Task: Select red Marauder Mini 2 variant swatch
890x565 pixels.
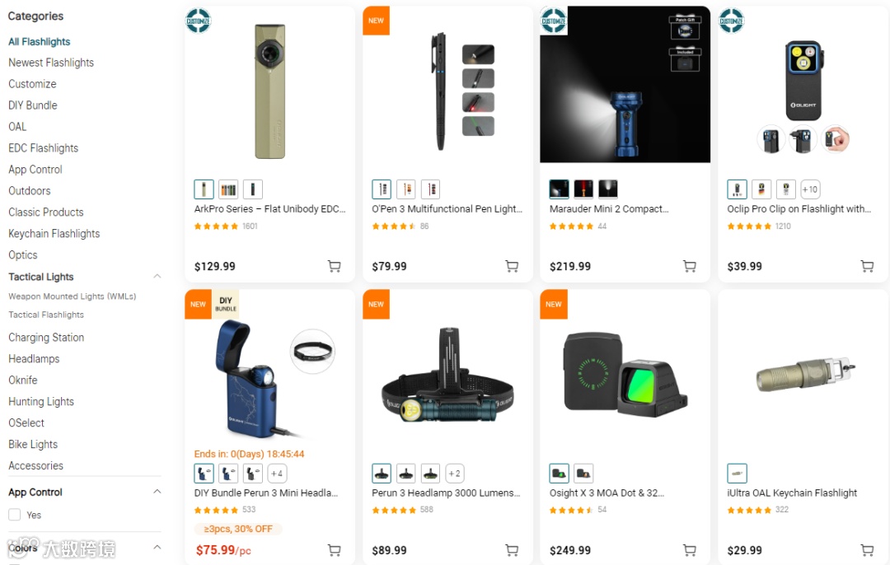Action: 583,189
